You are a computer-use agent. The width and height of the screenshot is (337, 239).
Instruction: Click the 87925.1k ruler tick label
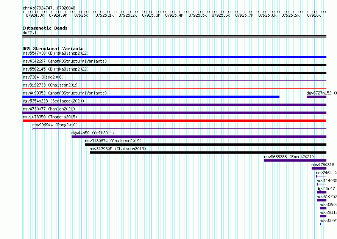click(x=105, y=15)
